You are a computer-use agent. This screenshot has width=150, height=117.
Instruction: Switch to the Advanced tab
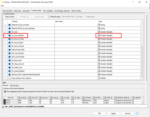point(26,11)
